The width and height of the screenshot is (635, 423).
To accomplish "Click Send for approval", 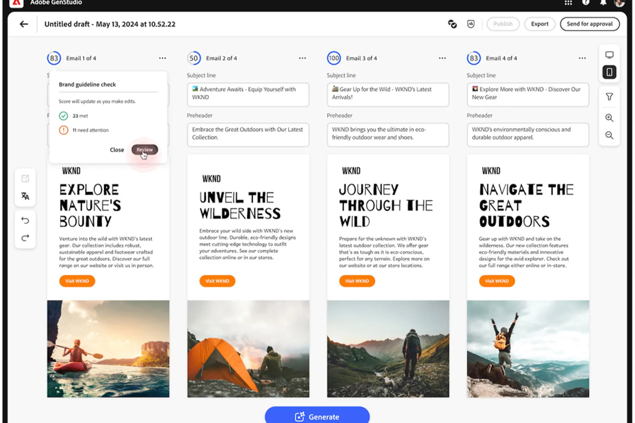I will (589, 24).
